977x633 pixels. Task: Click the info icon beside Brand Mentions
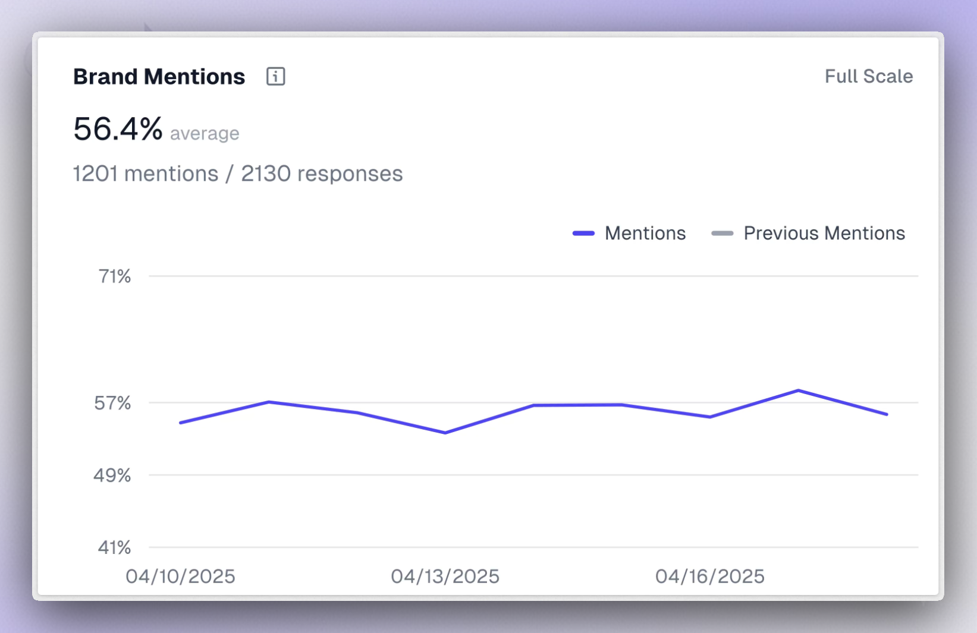(x=276, y=76)
